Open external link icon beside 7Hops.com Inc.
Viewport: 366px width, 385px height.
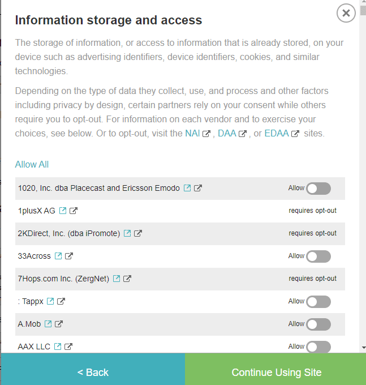127,279
